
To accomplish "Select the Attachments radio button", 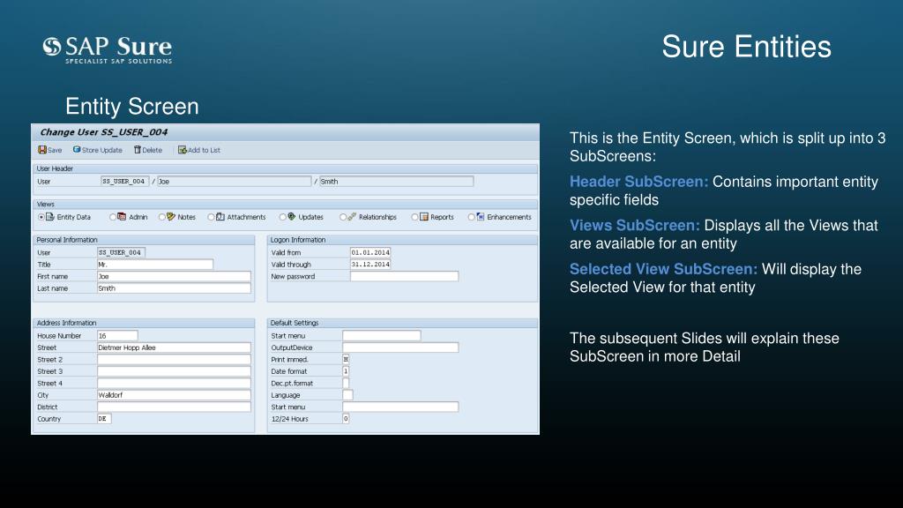I will [212, 217].
